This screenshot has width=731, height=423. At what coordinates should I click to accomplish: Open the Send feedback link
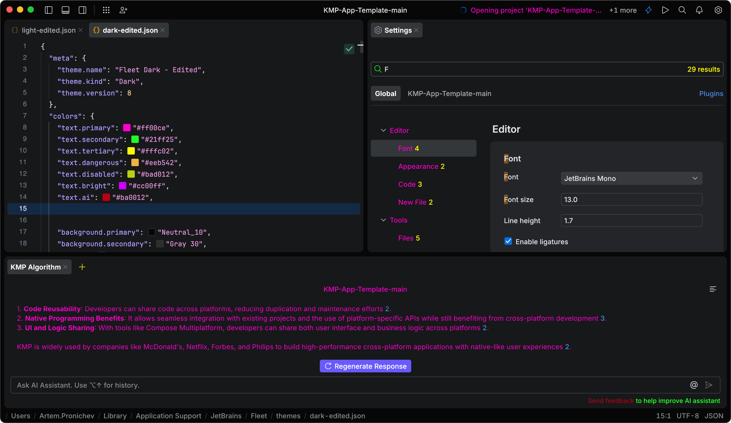tap(610, 401)
